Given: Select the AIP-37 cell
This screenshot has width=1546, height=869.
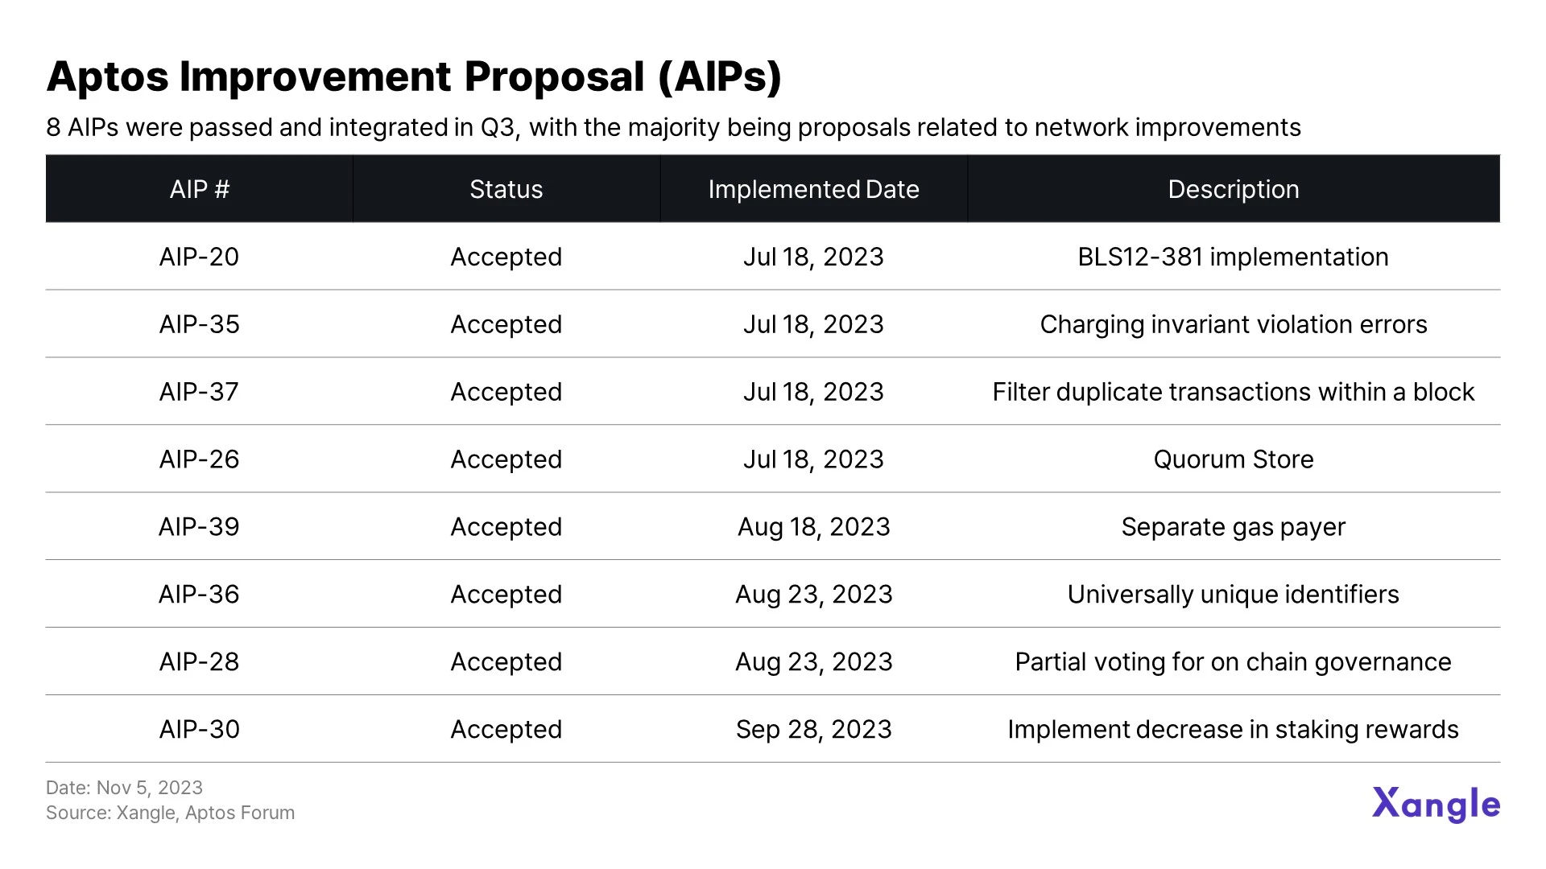Looking at the screenshot, I should [200, 392].
